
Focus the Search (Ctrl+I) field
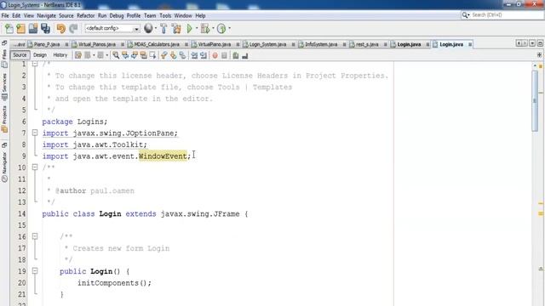pos(502,15)
